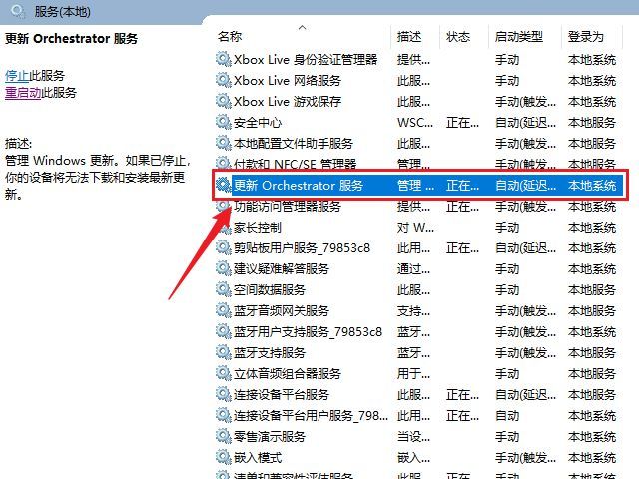
Task: Click gear icon beside 连接设备平台用户服务_798
Action: pyautogui.click(x=224, y=415)
